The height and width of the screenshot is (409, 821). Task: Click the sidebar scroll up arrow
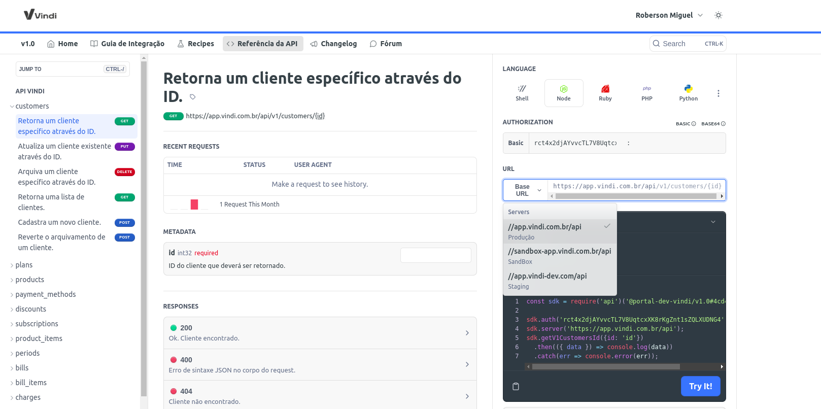coord(144,58)
